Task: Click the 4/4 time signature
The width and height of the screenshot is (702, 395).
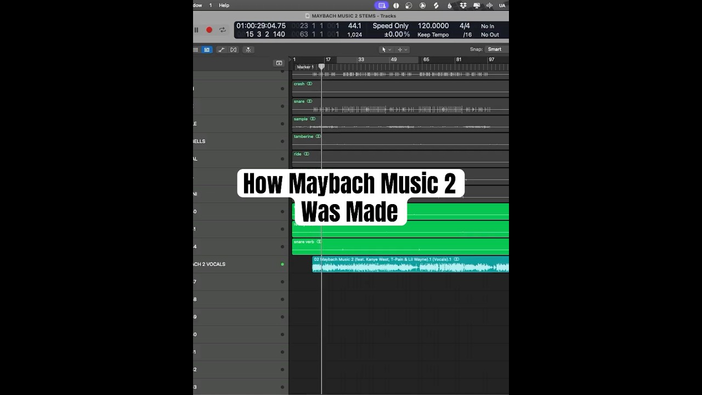Action: click(465, 26)
